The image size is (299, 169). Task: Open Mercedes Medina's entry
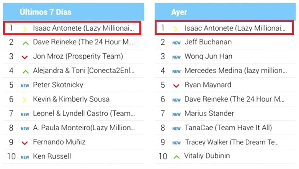[x=235, y=71]
